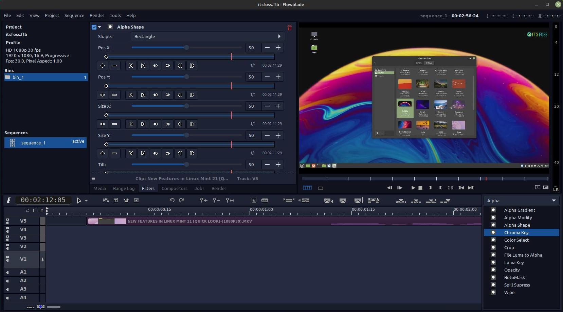Switch to the Compositors tab
Viewport: 563px width, 312px height.
click(175, 188)
